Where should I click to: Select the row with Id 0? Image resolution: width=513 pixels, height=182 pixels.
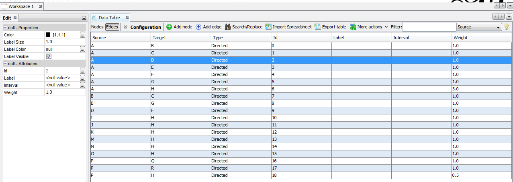[x=301, y=46]
